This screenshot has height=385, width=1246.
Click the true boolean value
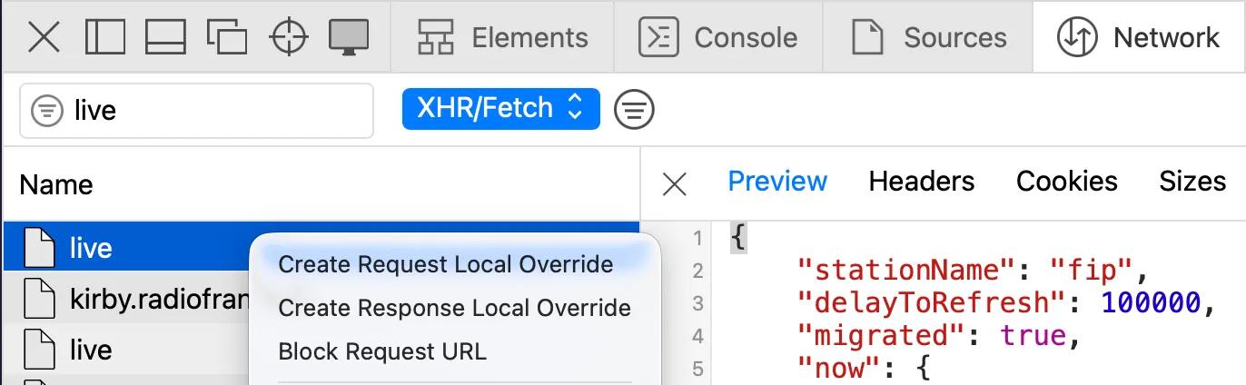click(1033, 336)
